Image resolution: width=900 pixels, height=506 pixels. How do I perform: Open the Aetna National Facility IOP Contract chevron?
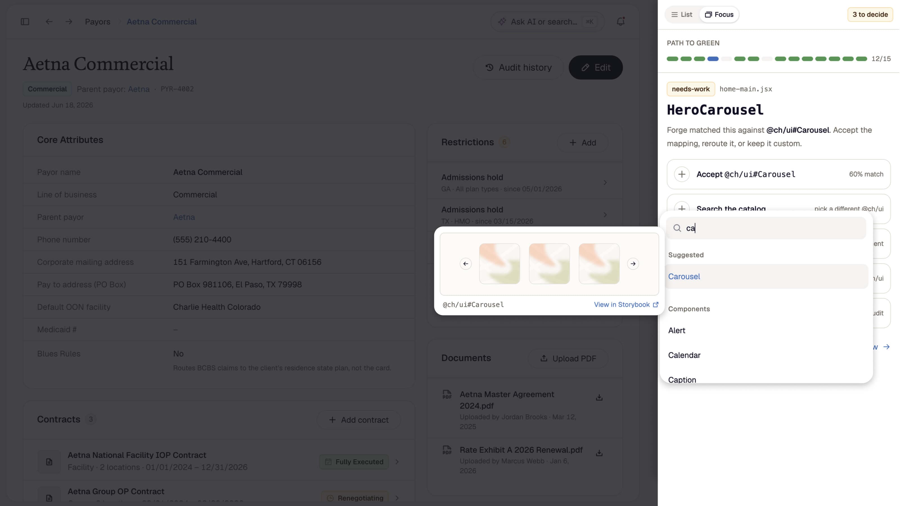pos(397,462)
